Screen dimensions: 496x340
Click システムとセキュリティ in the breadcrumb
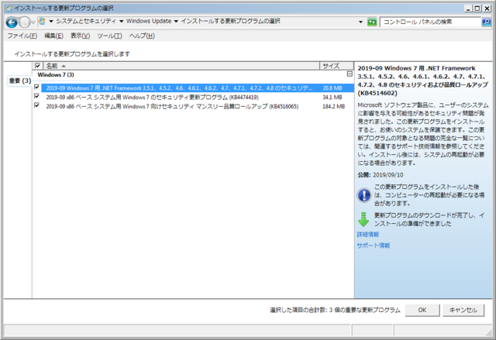86,21
